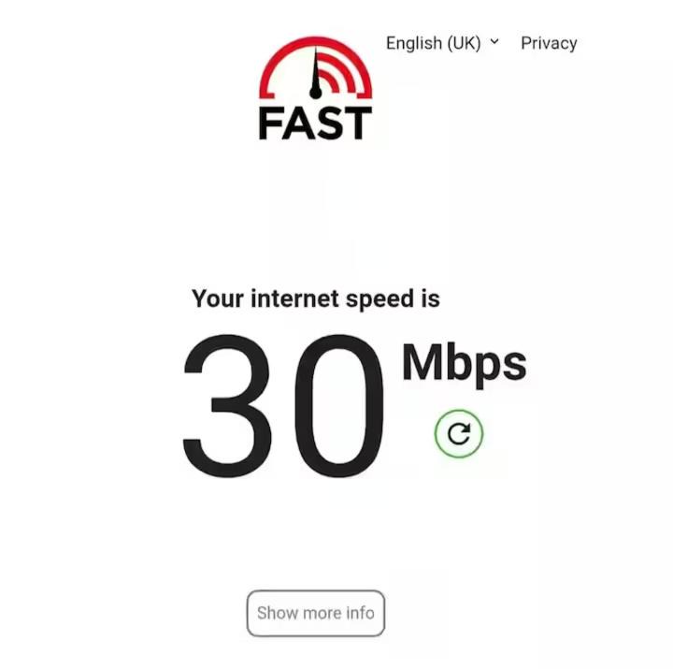Click the Show more info button
The image size is (673, 669).
point(316,613)
